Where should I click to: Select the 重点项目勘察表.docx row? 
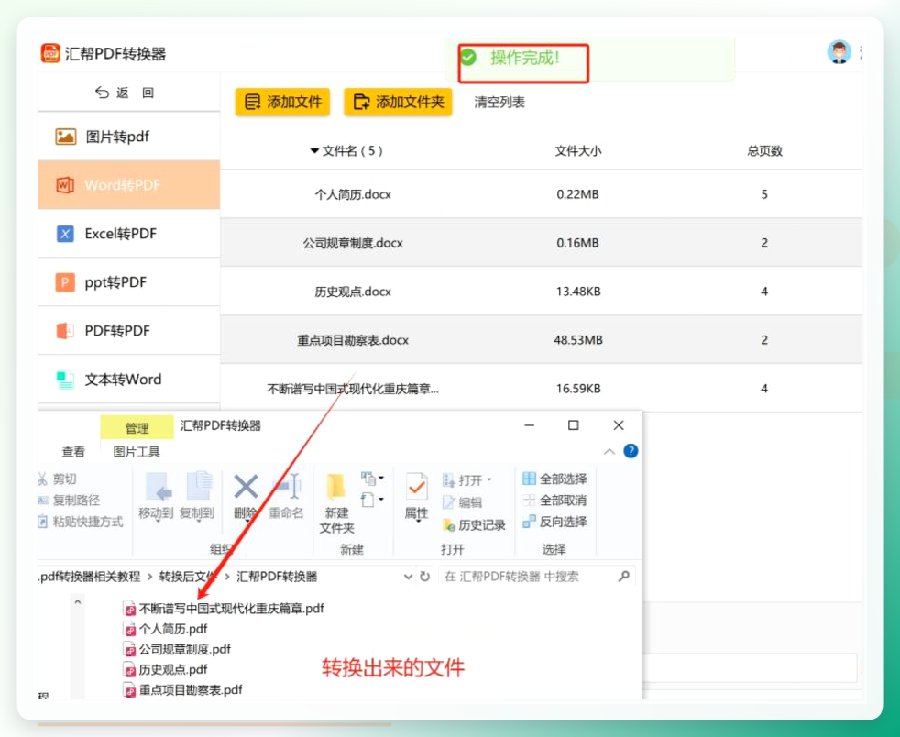pyautogui.click(x=541, y=340)
